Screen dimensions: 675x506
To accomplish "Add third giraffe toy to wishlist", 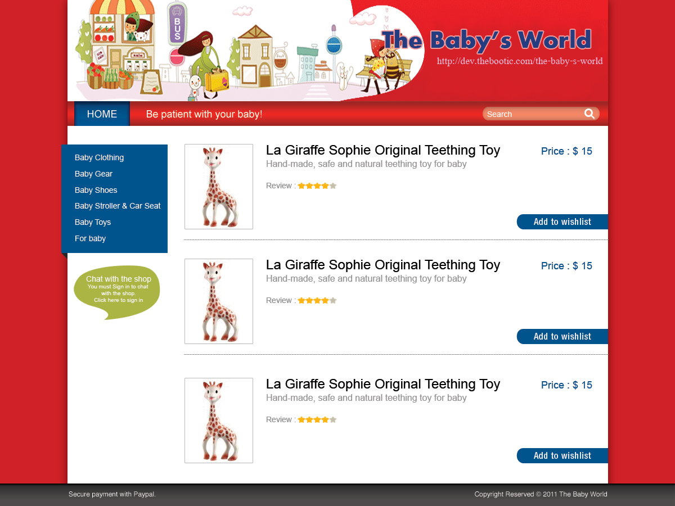I will click(x=562, y=455).
